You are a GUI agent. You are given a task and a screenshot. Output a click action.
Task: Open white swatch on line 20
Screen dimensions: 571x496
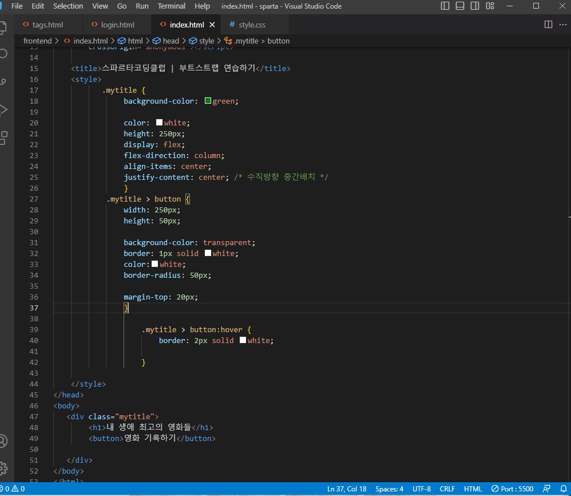pyautogui.click(x=159, y=123)
